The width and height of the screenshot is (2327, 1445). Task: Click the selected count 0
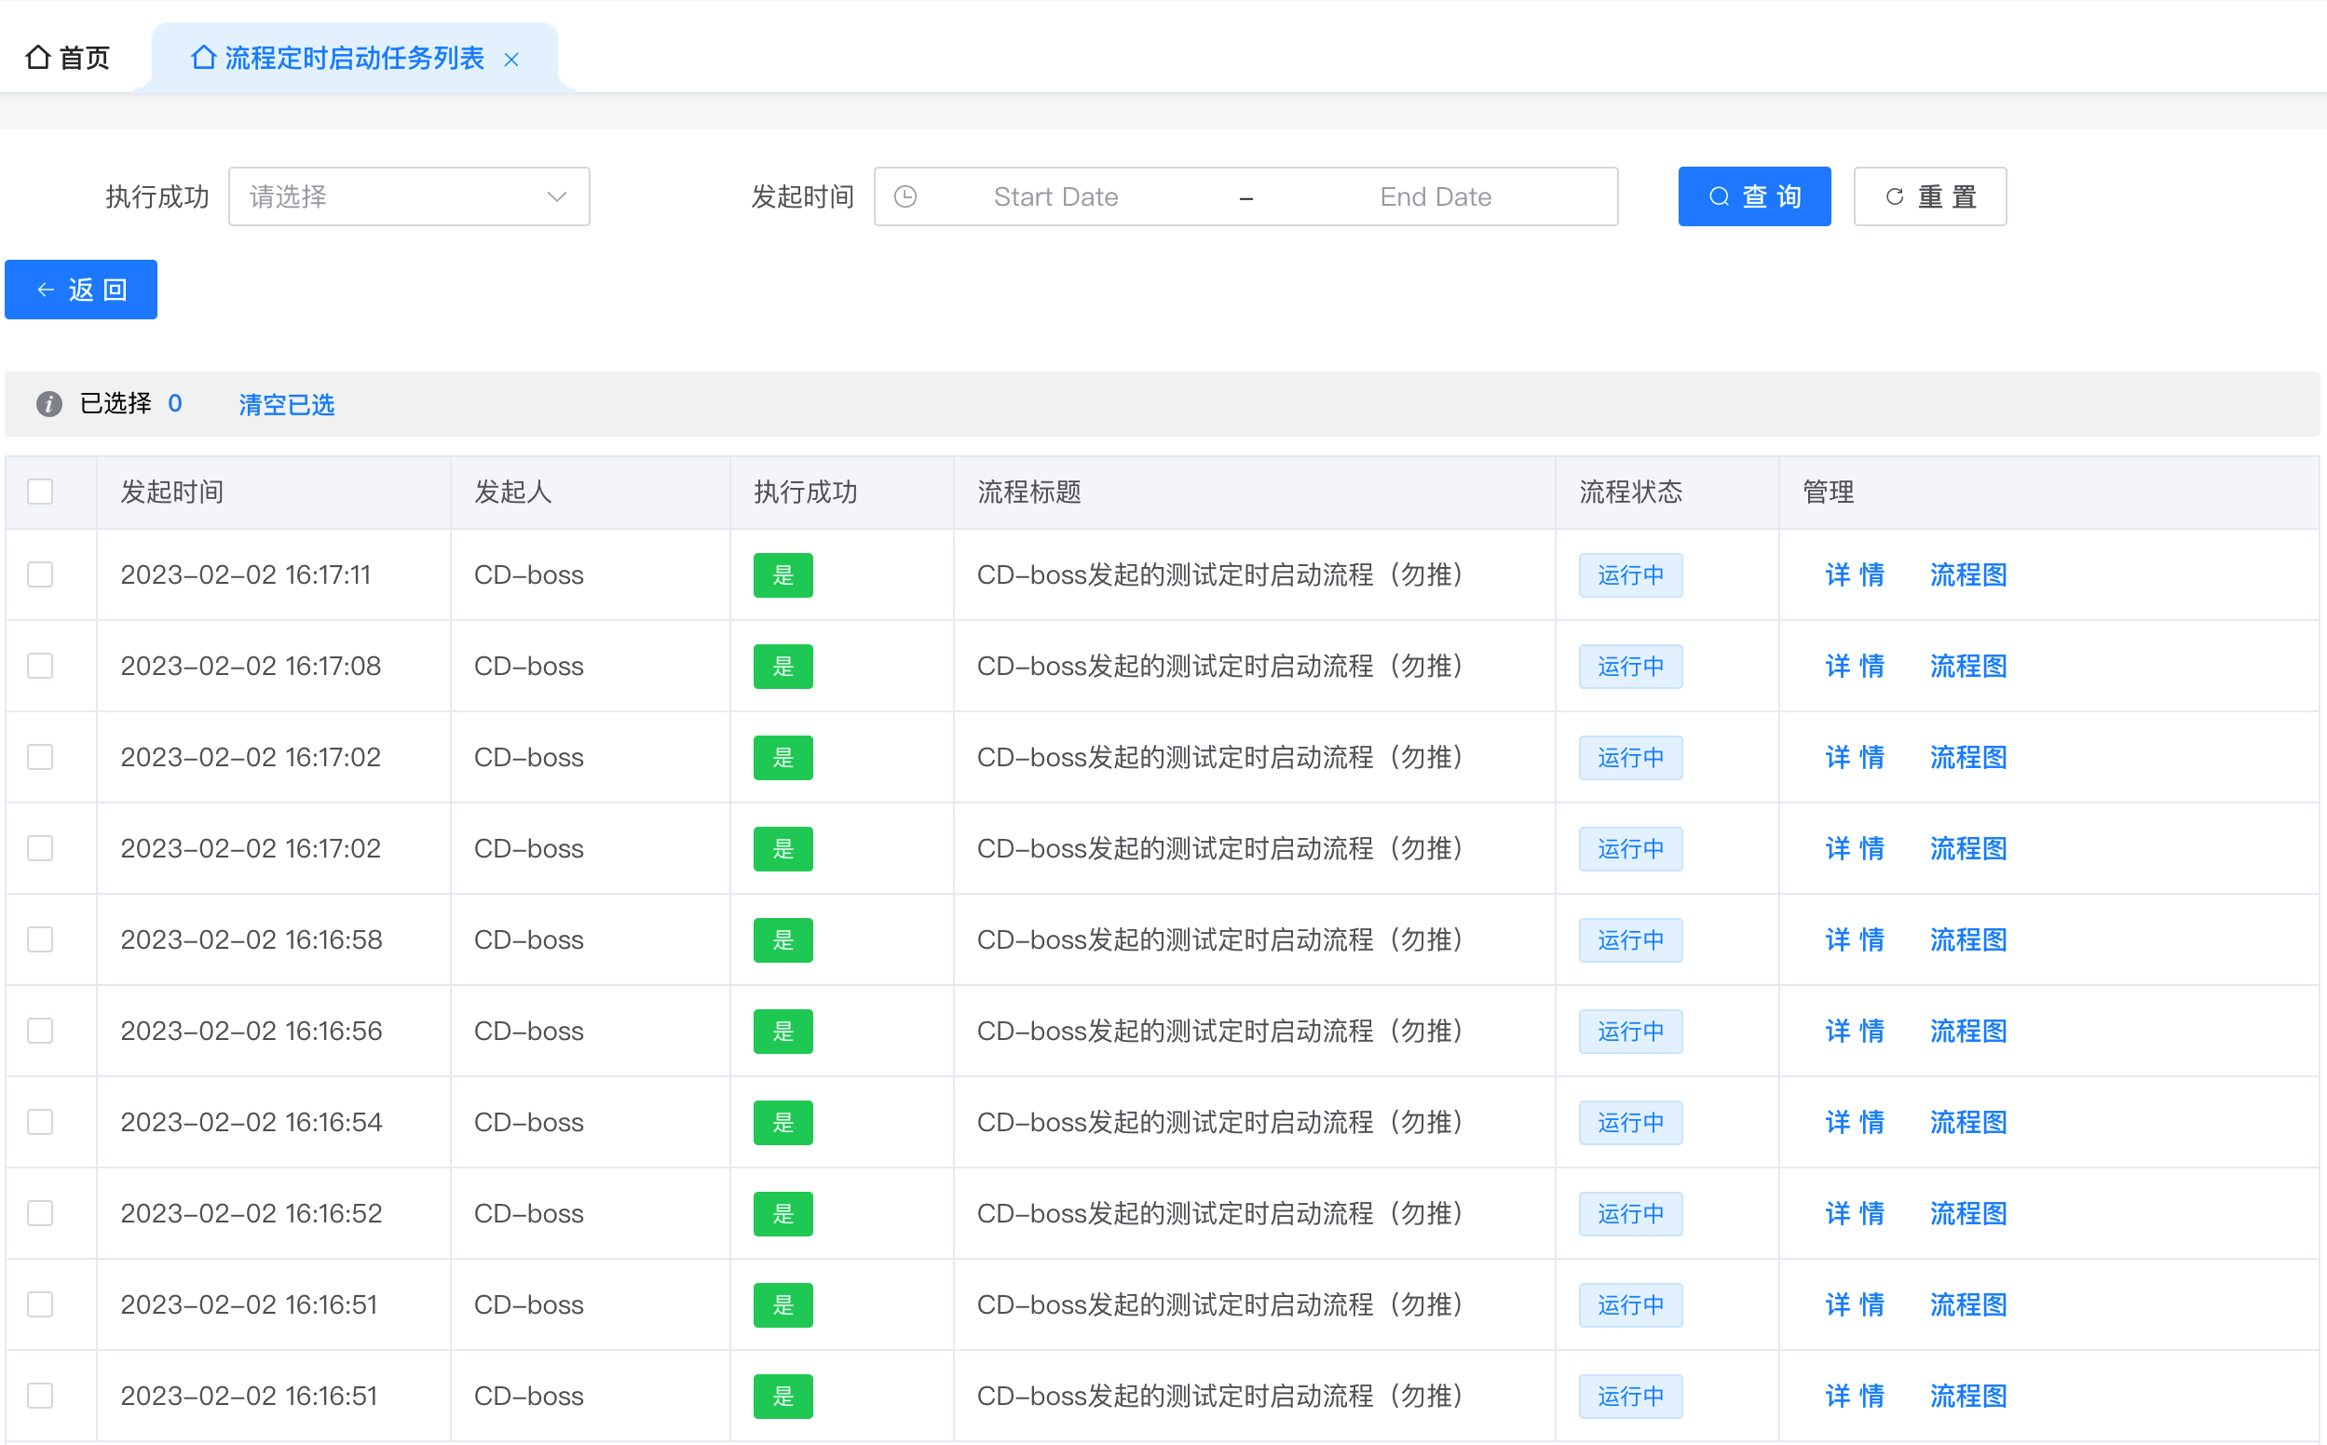[x=175, y=403]
